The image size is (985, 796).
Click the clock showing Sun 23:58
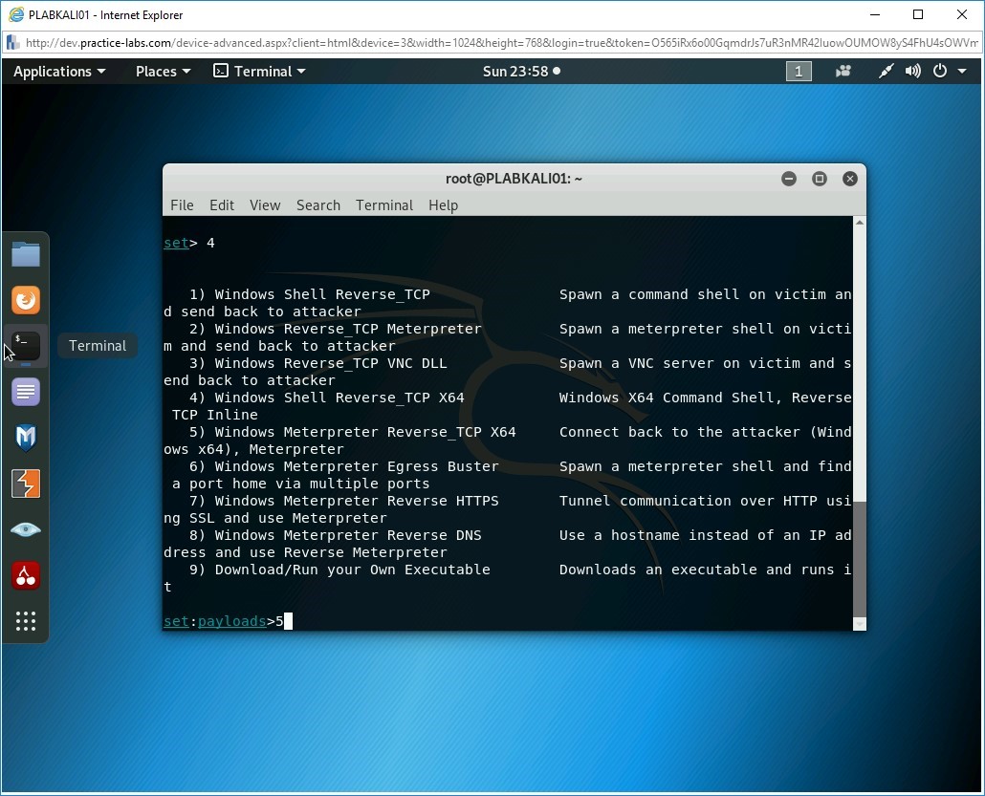click(521, 72)
